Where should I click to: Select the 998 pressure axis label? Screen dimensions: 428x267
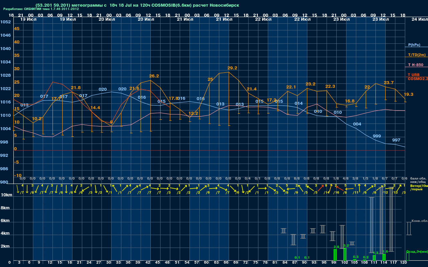click(x=4, y=142)
